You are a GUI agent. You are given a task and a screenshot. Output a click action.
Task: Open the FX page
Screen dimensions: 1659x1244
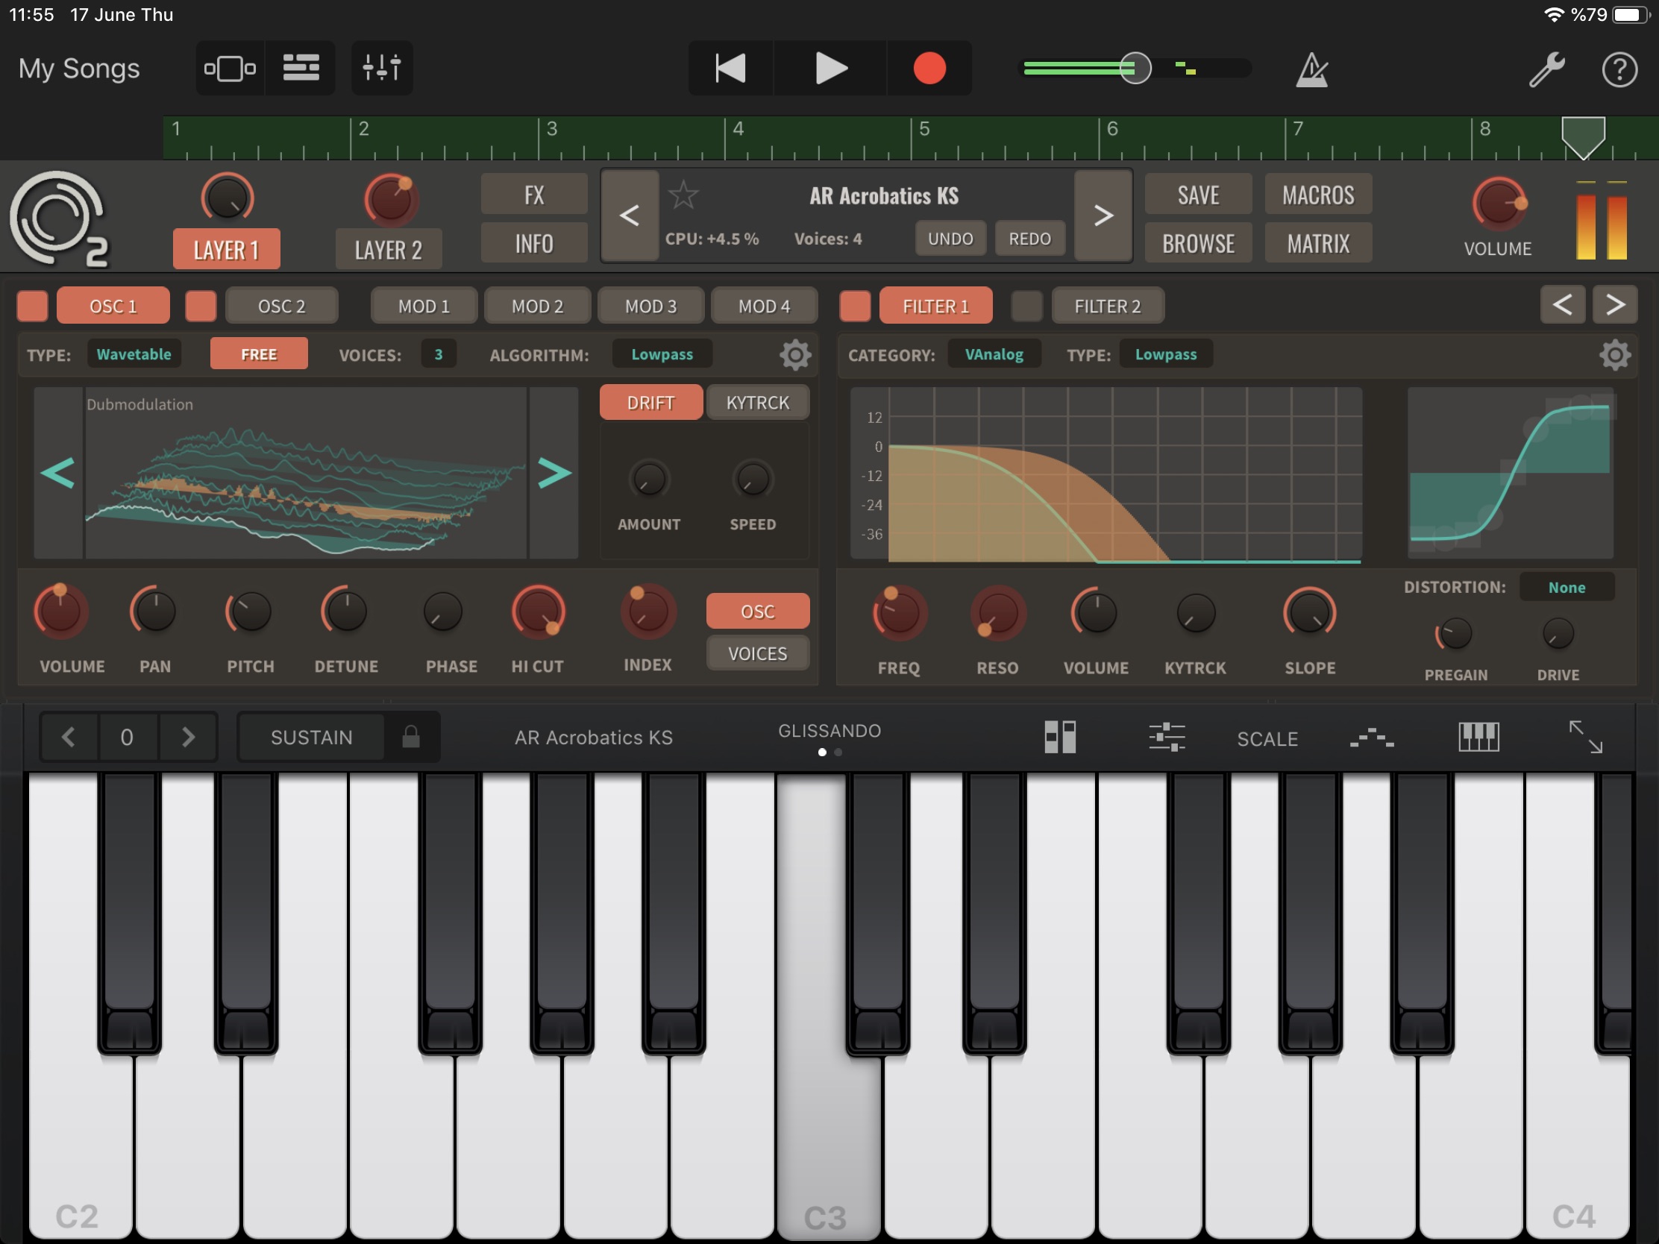(x=534, y=195)
